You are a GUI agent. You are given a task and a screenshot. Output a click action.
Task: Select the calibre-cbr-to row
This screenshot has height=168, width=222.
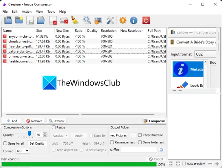click(x=84, y=51)
